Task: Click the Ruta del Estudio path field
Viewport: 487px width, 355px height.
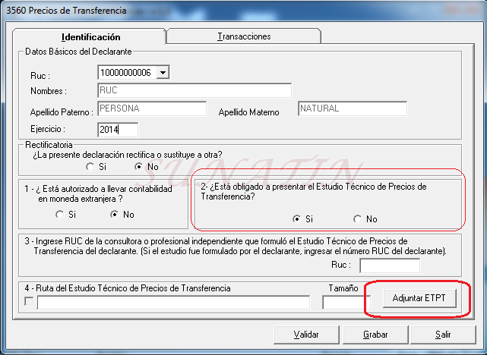Action: (173, 303)
